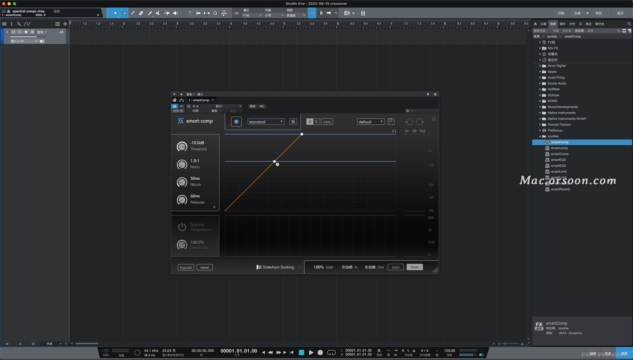Click the bypass button

(x=186, y=267)
